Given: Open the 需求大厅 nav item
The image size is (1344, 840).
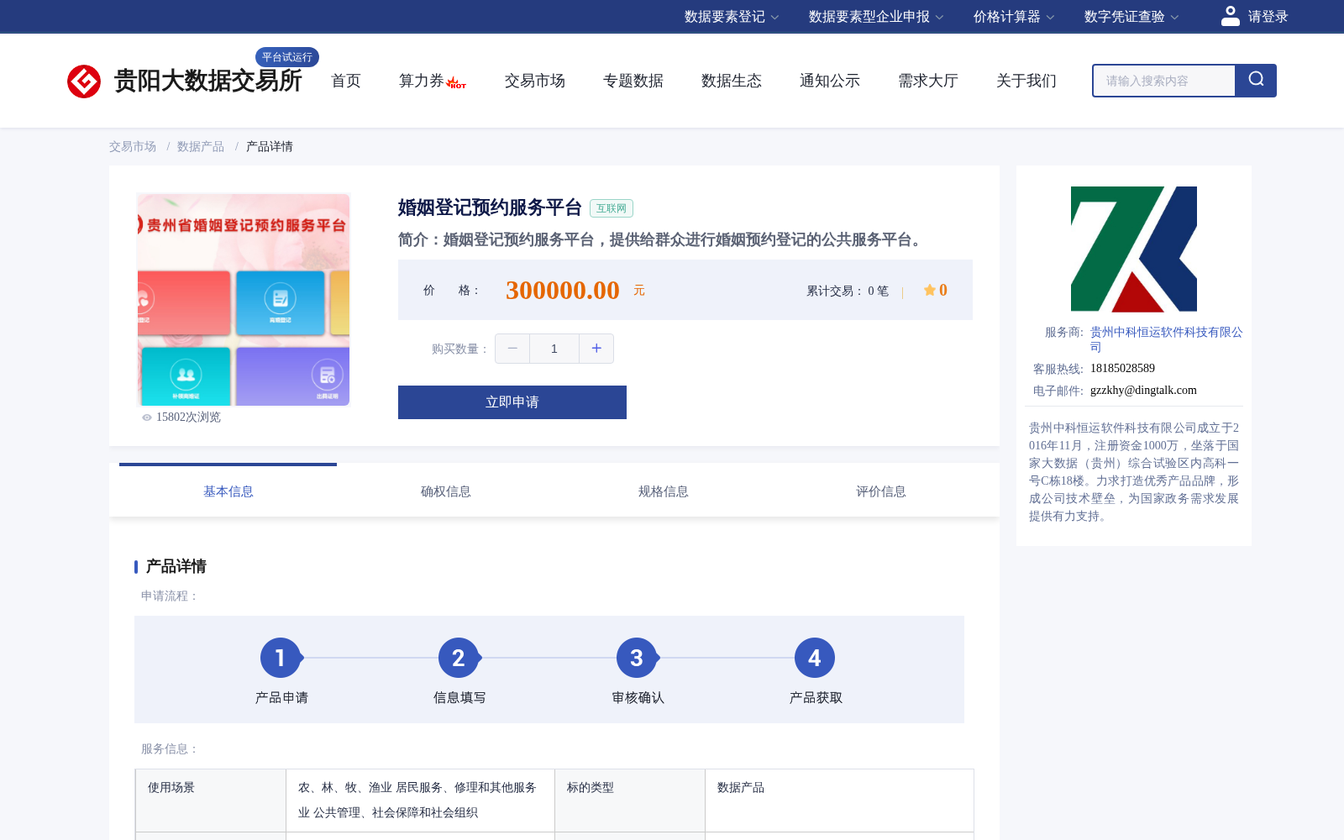Looking at the screenshot, I should [x=928, y=81].
